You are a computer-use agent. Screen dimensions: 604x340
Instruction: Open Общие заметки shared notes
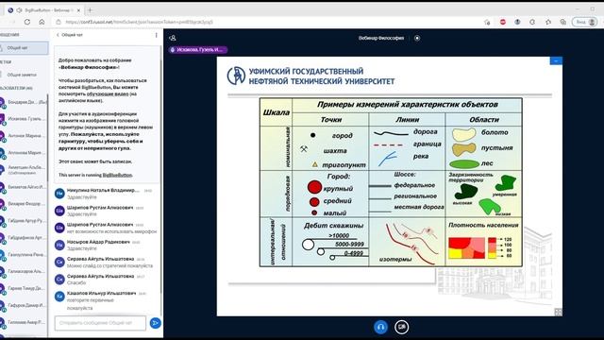point(22,75)
